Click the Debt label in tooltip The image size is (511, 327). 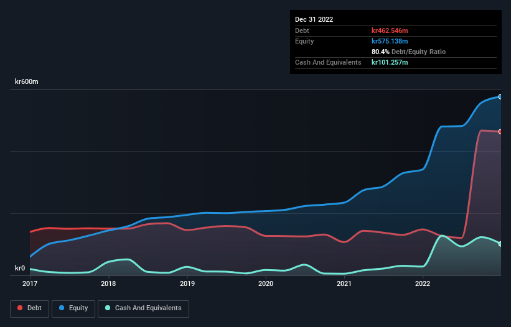[x=302, y=30]
